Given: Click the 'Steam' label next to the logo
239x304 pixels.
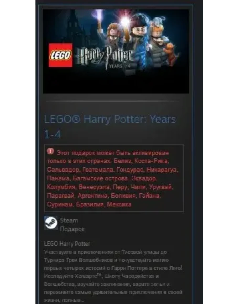Looking at the screenshot, I should click(x=69, y=220).
